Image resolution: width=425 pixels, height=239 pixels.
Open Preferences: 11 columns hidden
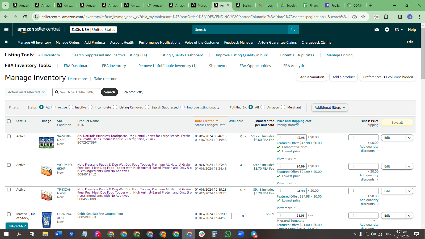tap(388, 77)
